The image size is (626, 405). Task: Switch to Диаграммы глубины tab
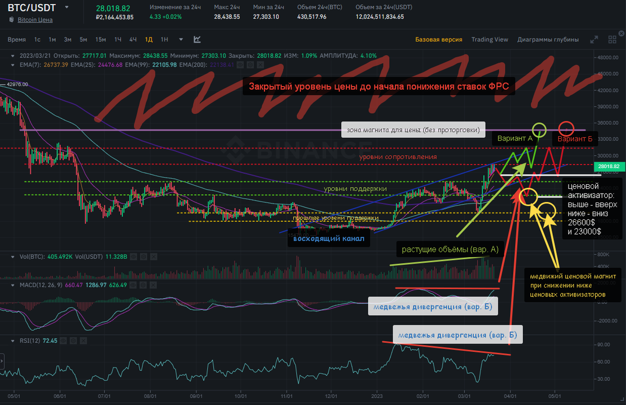click(548, 40)
